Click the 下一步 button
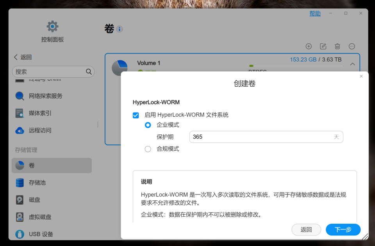375x246 pixels. click(x=343, y=230)
